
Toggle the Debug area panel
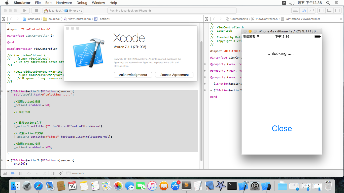pos(330,11)
